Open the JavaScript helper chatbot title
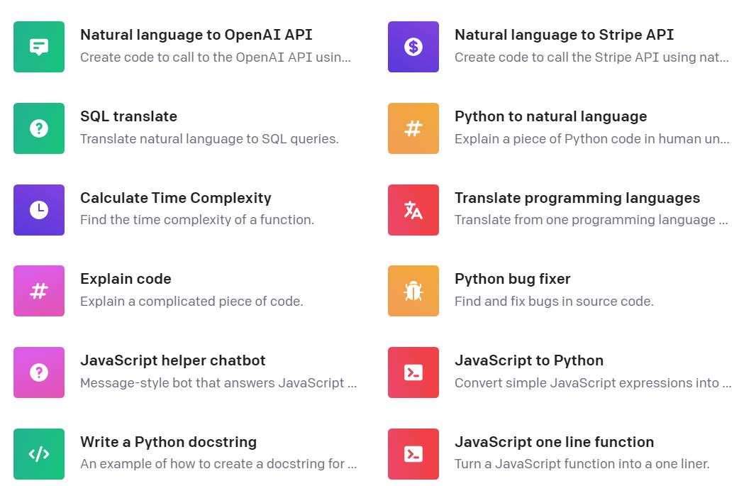The height and width of the screenshot is (486, 739). pyautogui.click(x=173, y=360)
